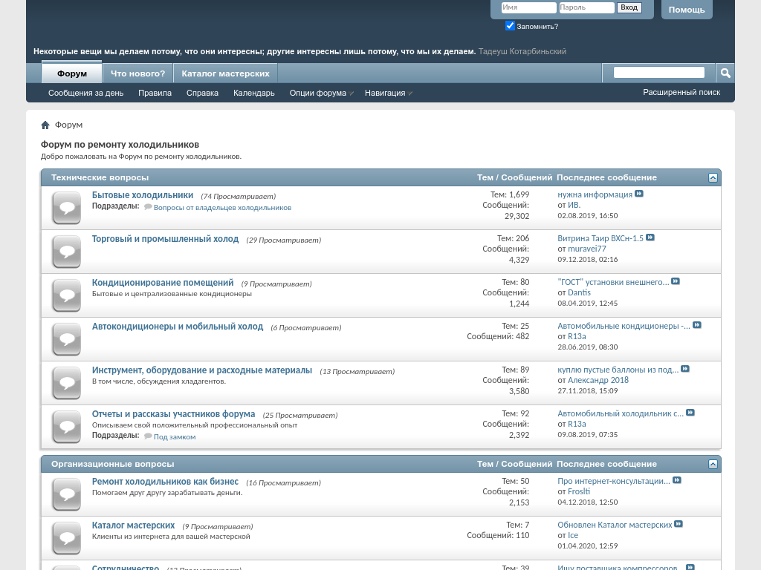This screenshot has height=570, width=761.
Task: Toggle the Запомнить checkbox
Action: tap(510, 26)
